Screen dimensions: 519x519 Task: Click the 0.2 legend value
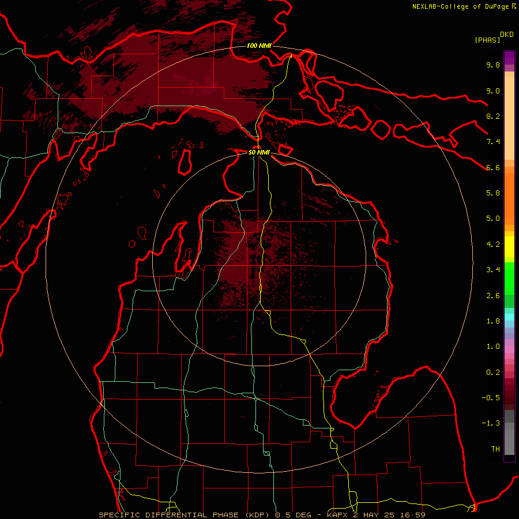(x=493, y=373)
